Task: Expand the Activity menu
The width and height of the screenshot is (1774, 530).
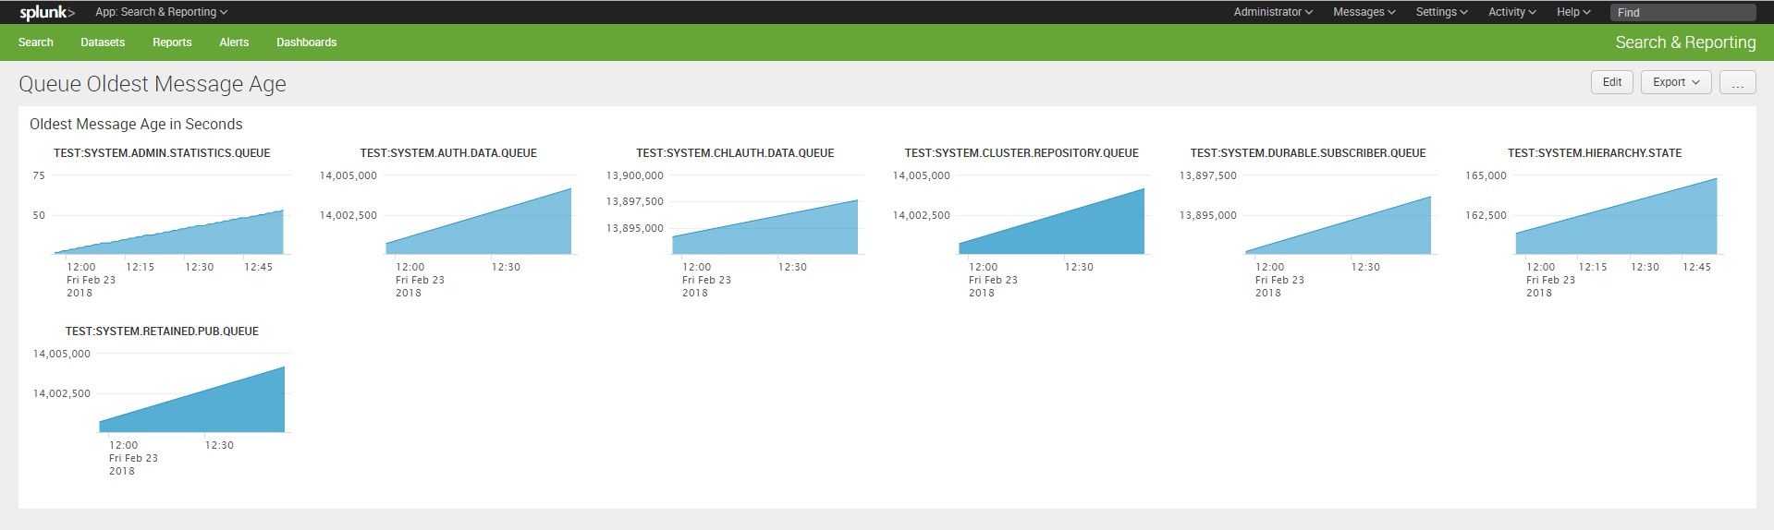Action: (x=1512, y=12)
